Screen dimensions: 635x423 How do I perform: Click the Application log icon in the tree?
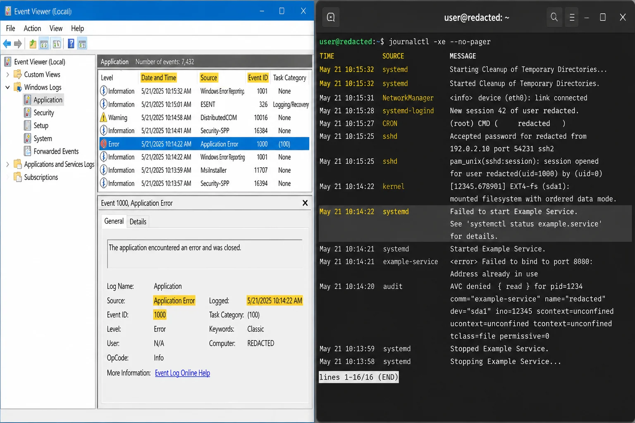point(28,100)
